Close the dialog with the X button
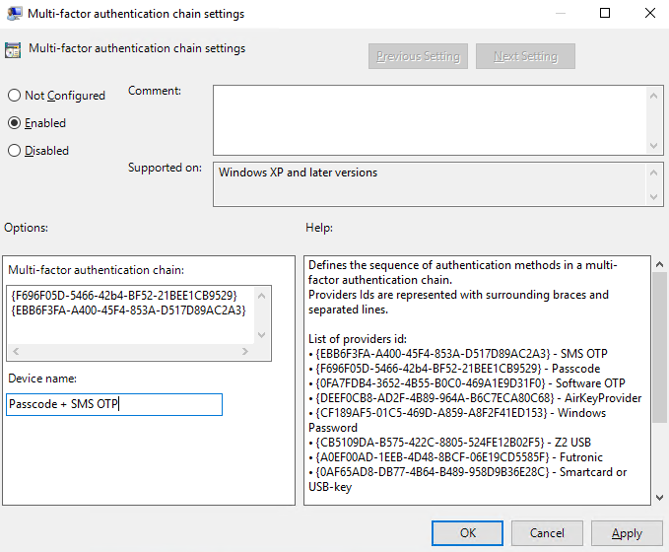This screenshot has width=669, height=552. click(648, 14)
